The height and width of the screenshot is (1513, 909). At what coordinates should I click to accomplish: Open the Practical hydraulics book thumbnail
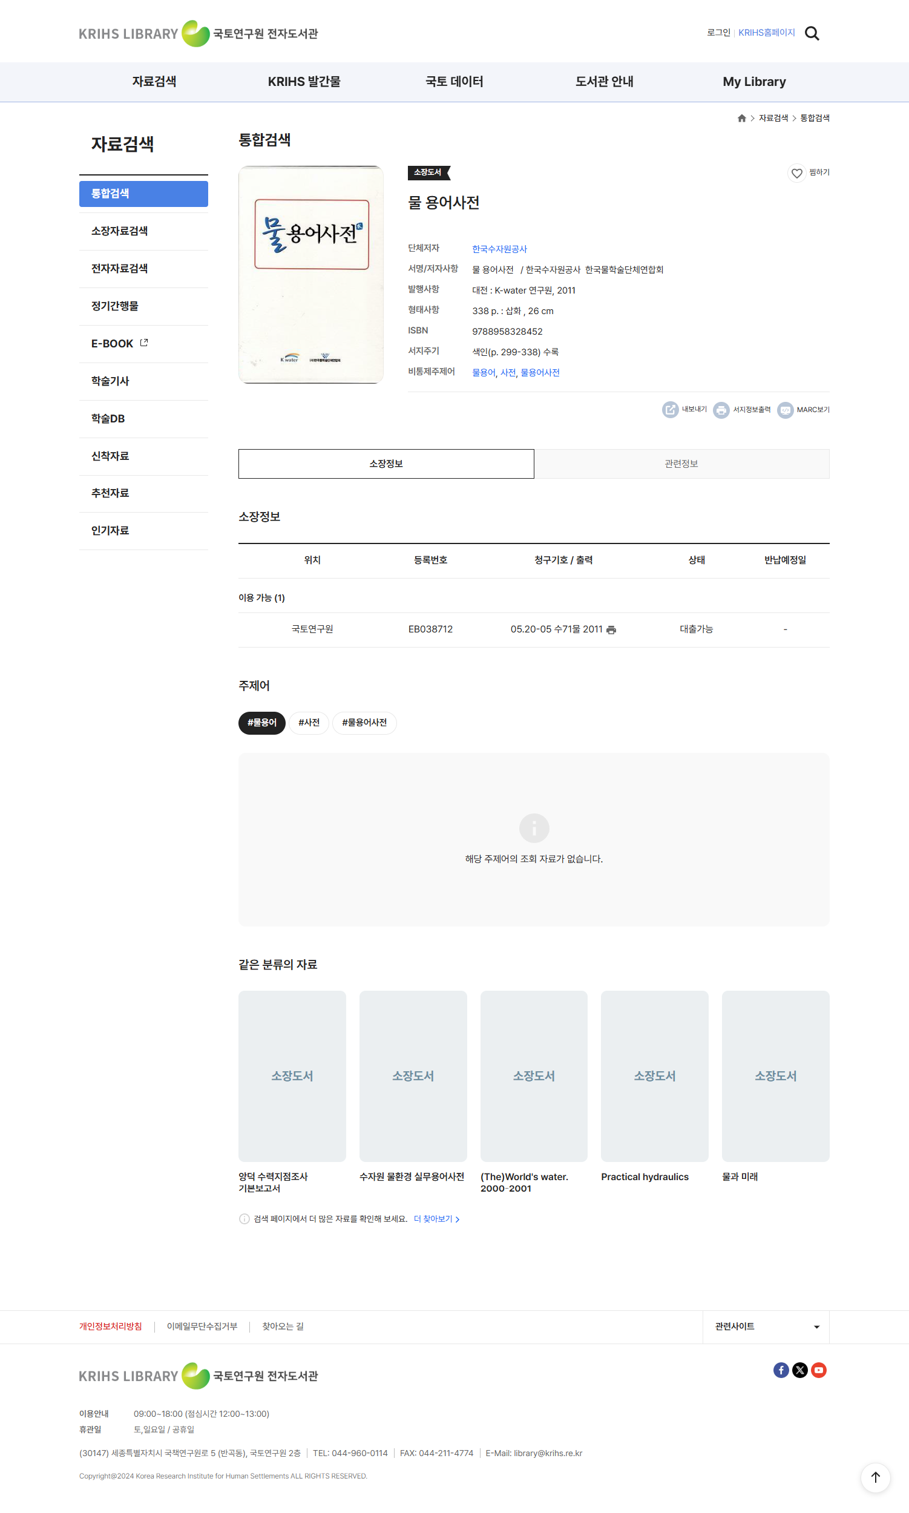654,1075
